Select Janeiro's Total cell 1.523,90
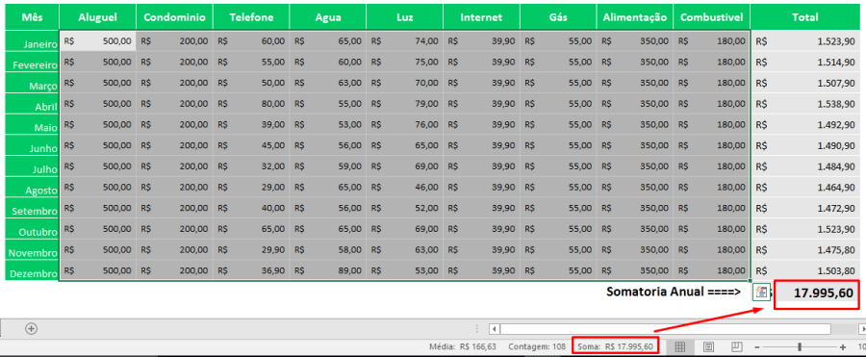This screenshot has width=866, height=357. click(x=805, y=41)
